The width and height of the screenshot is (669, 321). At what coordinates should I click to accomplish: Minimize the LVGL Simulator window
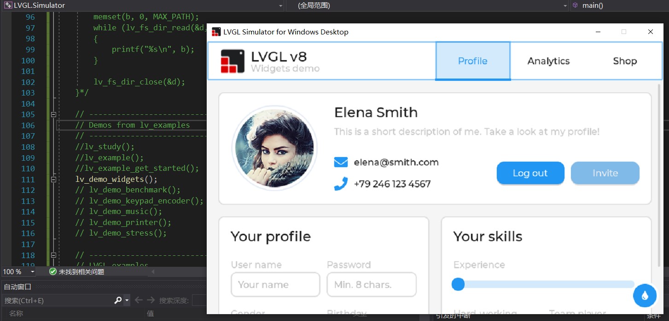(x=598, y=32)
